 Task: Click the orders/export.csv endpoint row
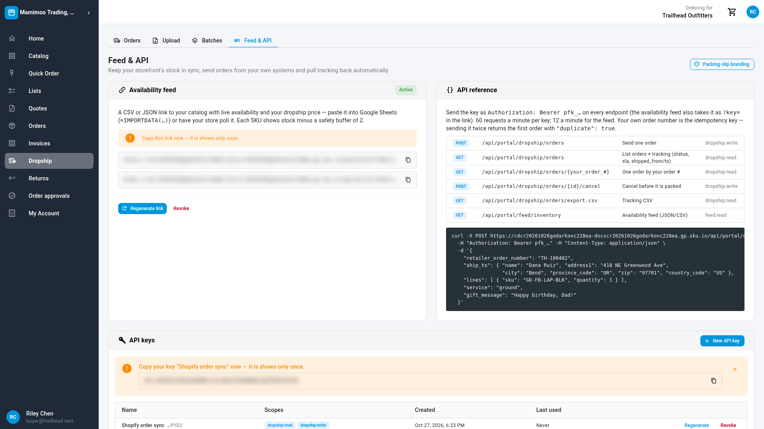595,201
